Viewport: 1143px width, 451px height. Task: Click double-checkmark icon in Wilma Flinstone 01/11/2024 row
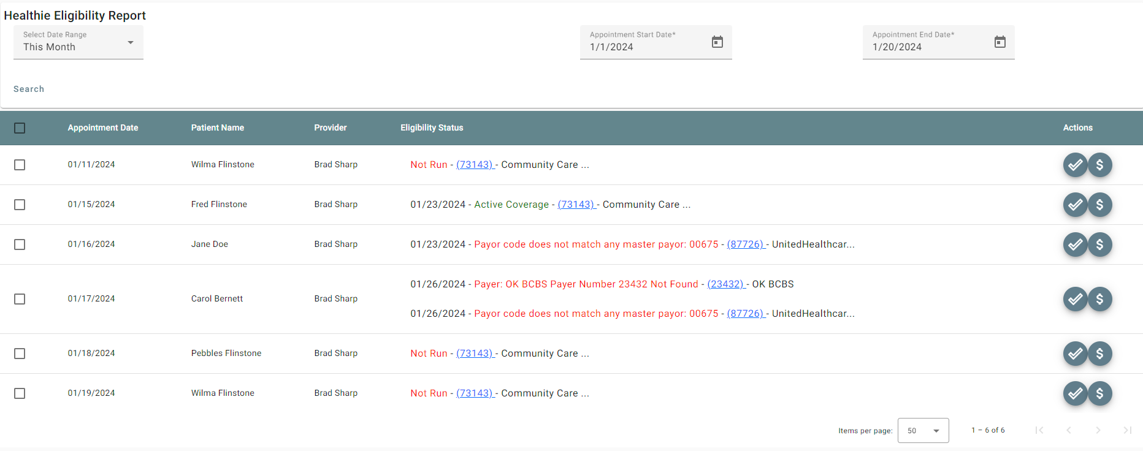coord(1075,165)
